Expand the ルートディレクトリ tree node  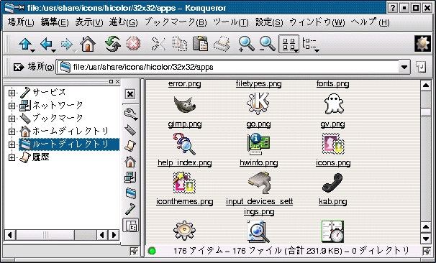(12, 144)
